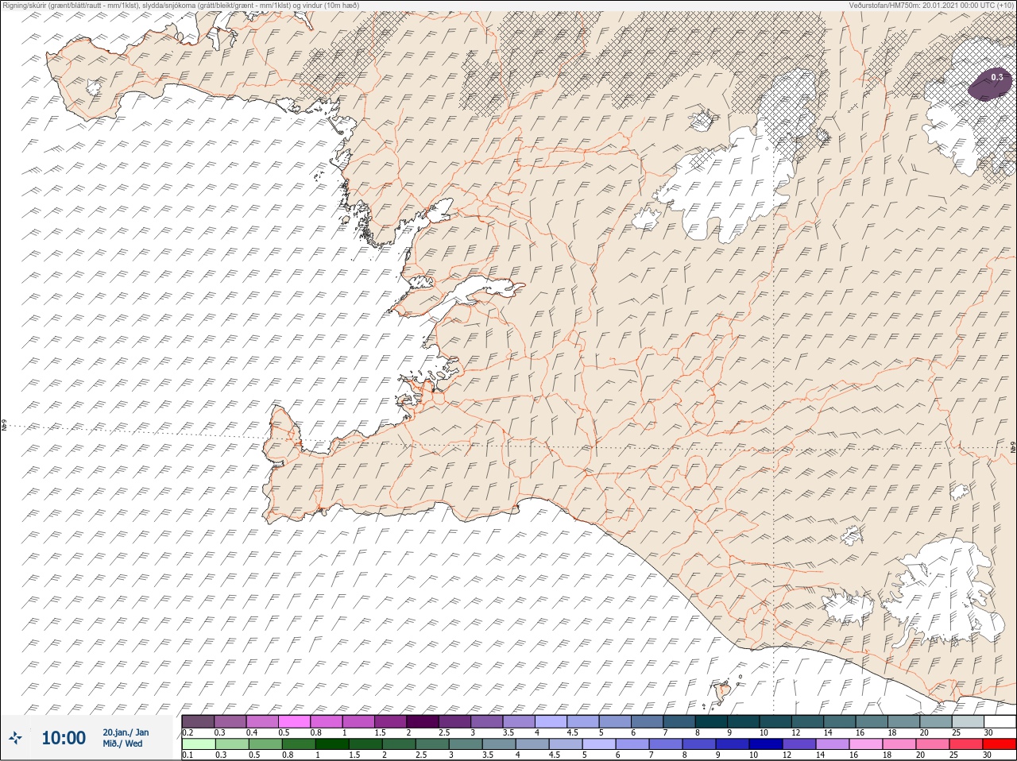Select lower legend swatch between 2.5 and 3

click(432, 744)
